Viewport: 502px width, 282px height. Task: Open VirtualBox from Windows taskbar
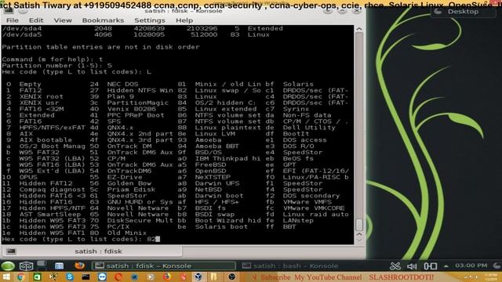[x=198, y=277]
